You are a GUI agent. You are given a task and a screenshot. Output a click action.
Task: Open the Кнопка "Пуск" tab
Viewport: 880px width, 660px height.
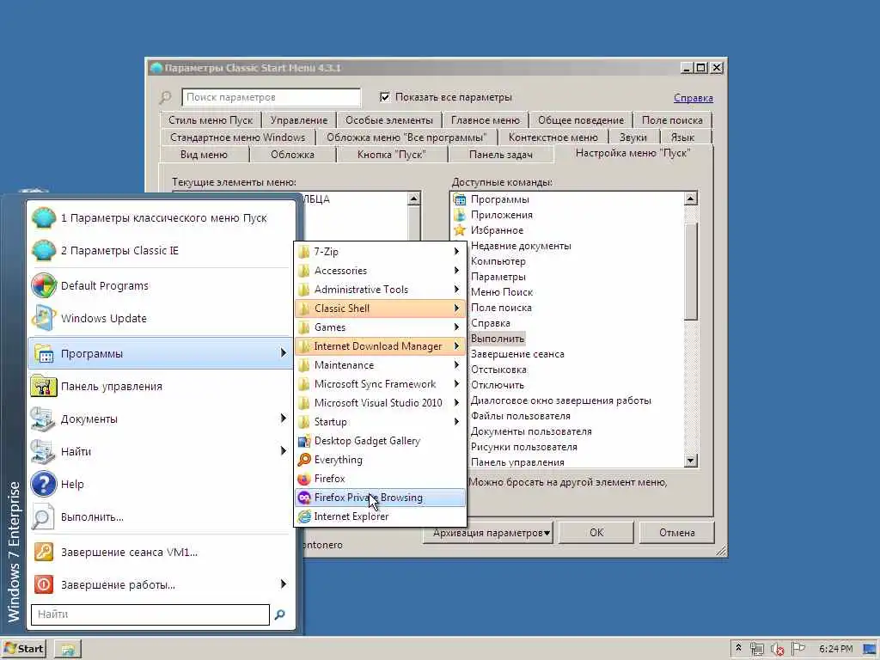click(392, 155)
